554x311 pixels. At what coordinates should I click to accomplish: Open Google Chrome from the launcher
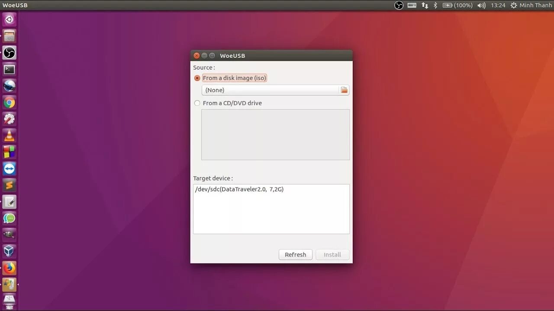tap(9, 102)
